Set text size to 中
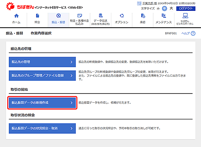The width and height of the screenshot is (201, 147). point(164,8)
